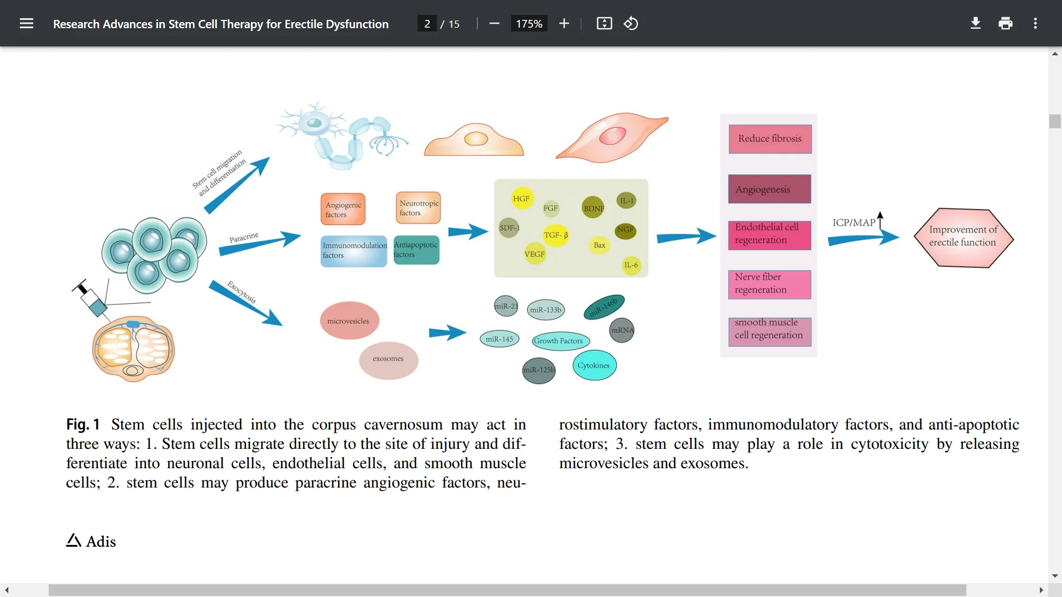Click the 'TGF-β' circle

[x=556, y=235]
